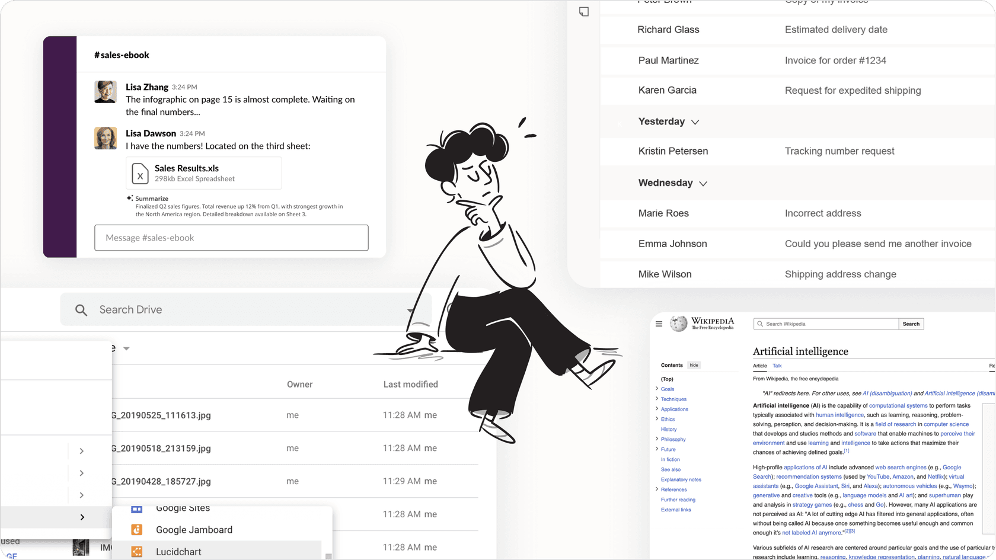Image resolution: width=996 pixels, height=560 pixels.
Task: Click the Message #sales-ebook input field
Action: coord(231,238)
